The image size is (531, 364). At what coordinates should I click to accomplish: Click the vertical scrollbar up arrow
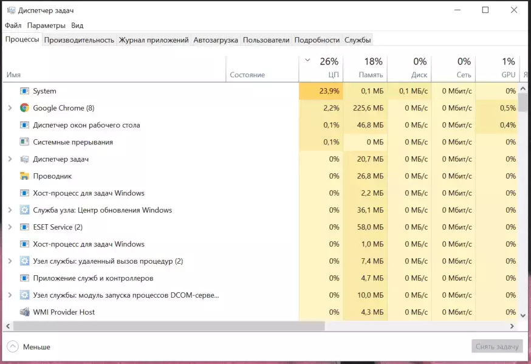click(523, 89)
